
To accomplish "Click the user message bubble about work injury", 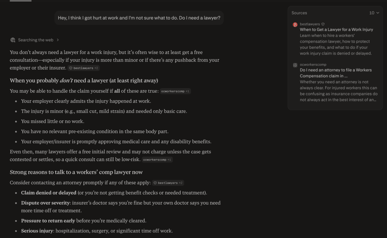I will [x=139, y=18].
